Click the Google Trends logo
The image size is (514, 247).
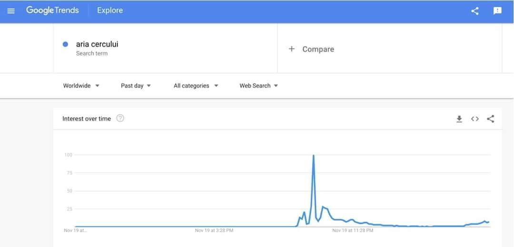point(52,10)
